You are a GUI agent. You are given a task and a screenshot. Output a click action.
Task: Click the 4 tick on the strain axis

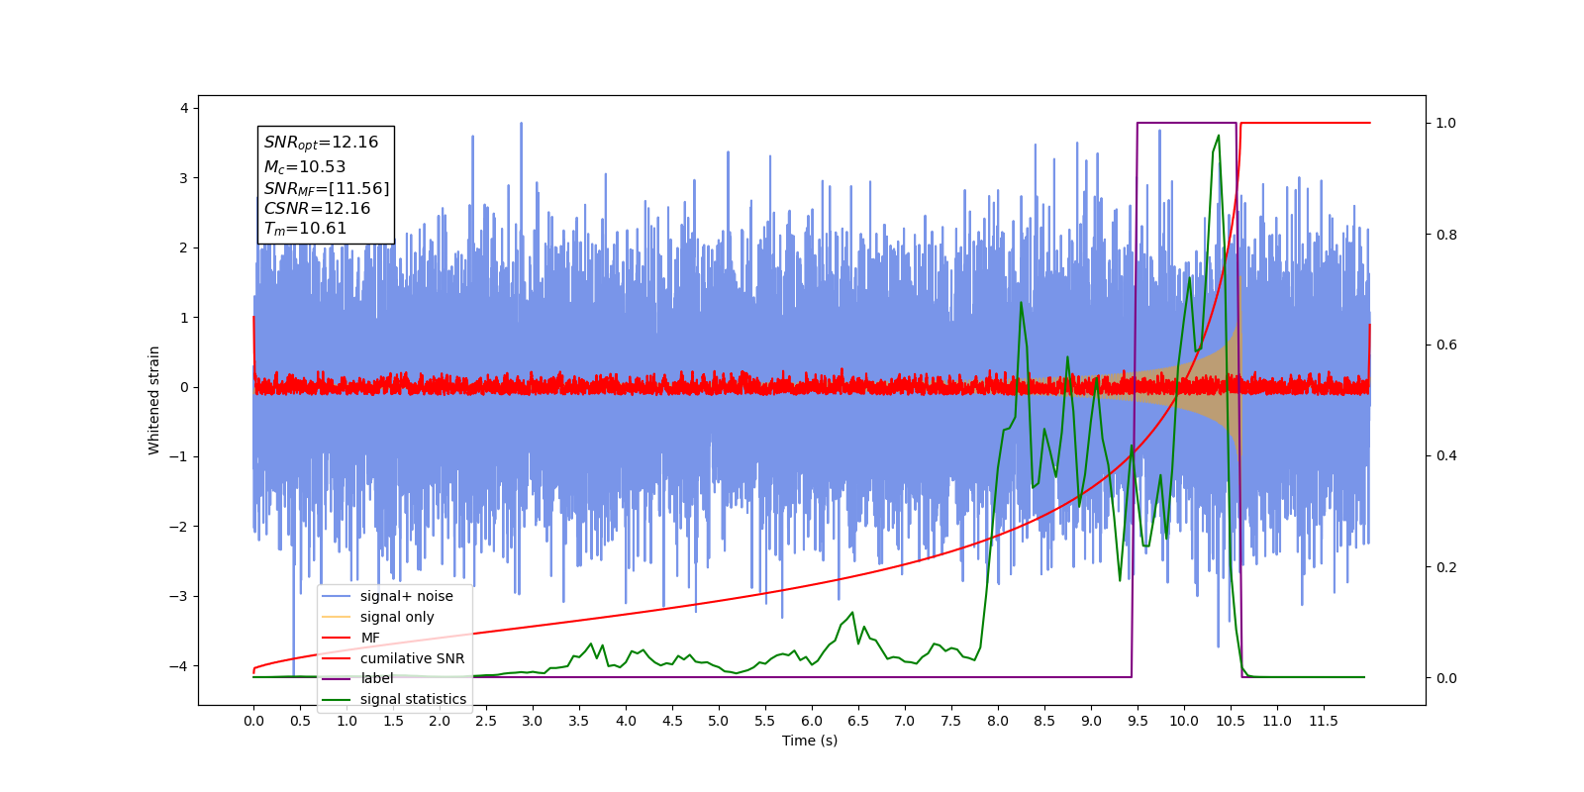[183, 108]
